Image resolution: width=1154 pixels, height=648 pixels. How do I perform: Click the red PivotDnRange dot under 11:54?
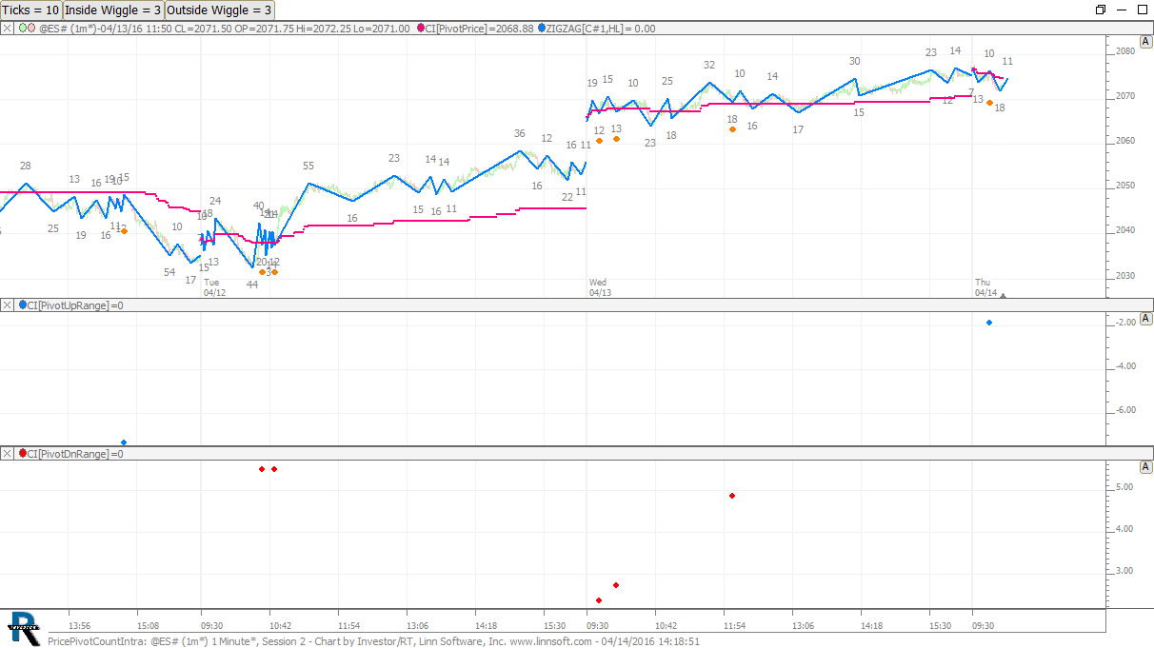click(732, 496)
